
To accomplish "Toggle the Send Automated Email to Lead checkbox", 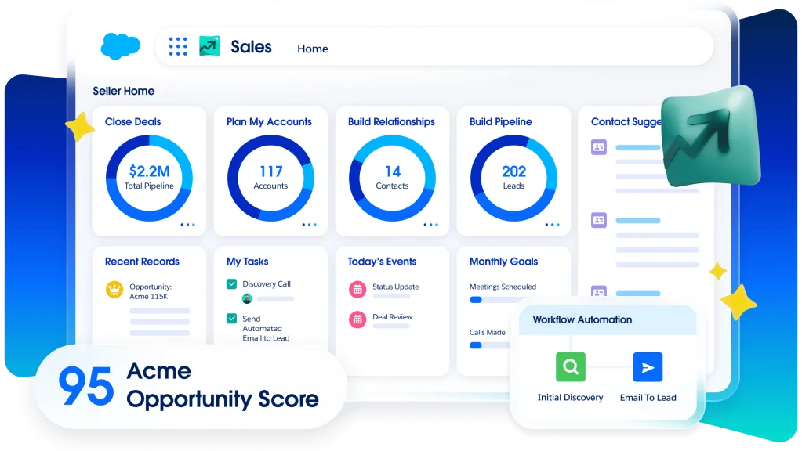I will [232, 318].
